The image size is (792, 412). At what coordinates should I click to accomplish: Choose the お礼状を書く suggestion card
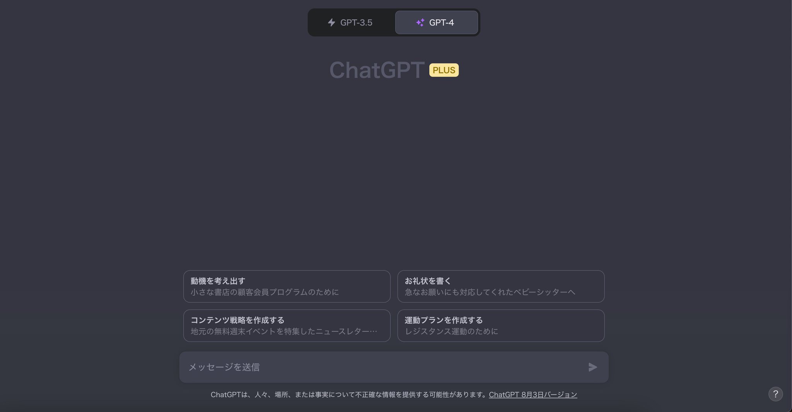(x=501, y=286)
